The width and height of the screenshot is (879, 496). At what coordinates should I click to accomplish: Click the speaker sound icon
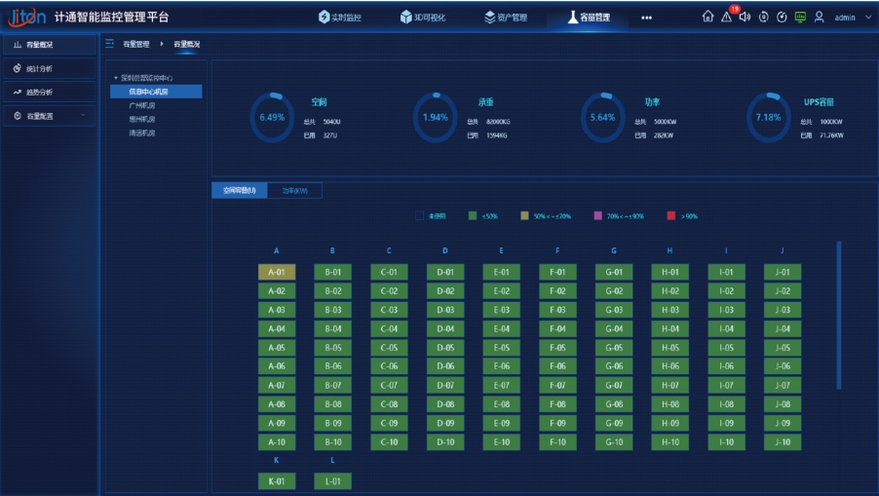745,17
